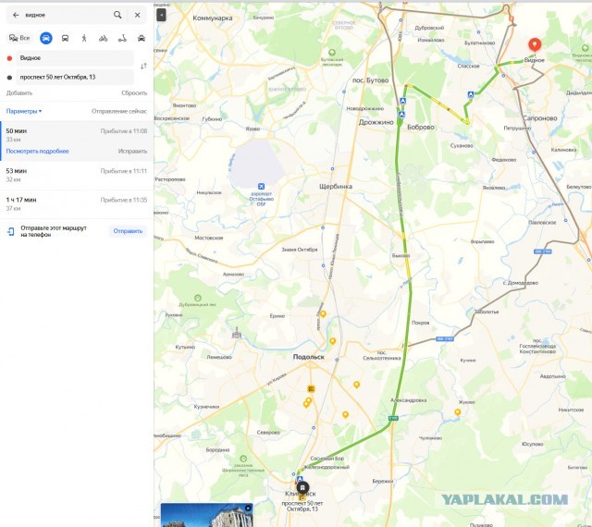
Task: Select the 50 мин route option
Action: (77, 141)
